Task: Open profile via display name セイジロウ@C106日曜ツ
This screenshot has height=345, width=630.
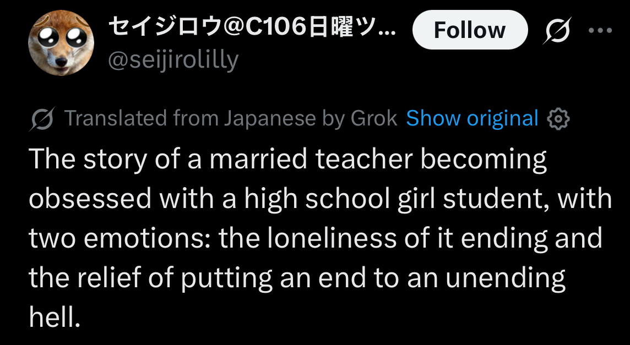Action: click(251, 26)
